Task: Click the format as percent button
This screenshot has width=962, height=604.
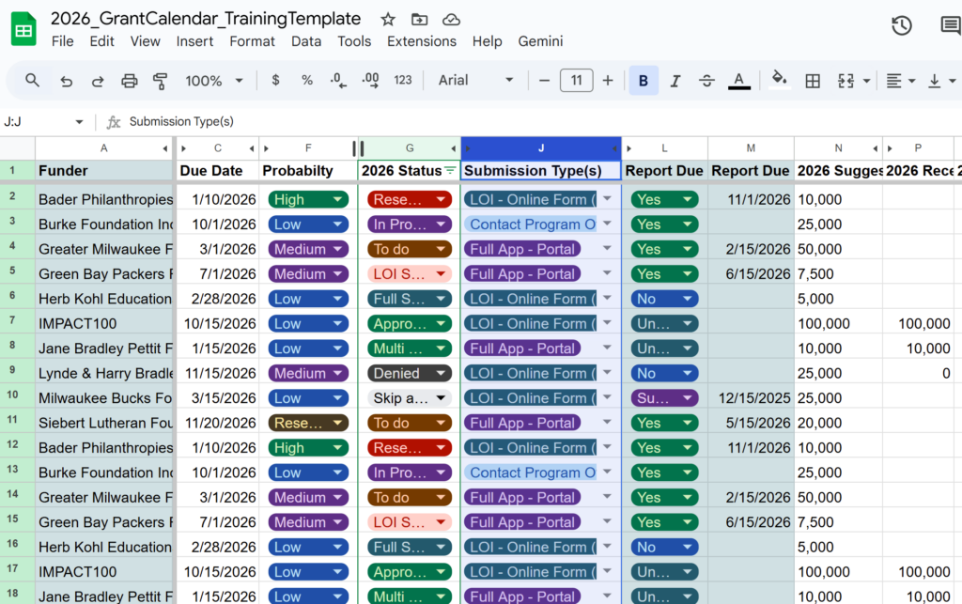Action: click(306, 81)
